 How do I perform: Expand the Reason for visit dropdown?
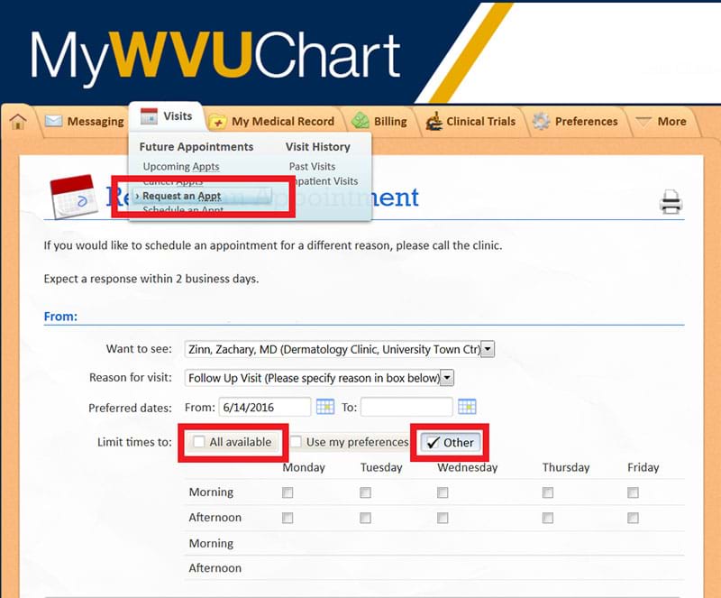tap(447, 378)
